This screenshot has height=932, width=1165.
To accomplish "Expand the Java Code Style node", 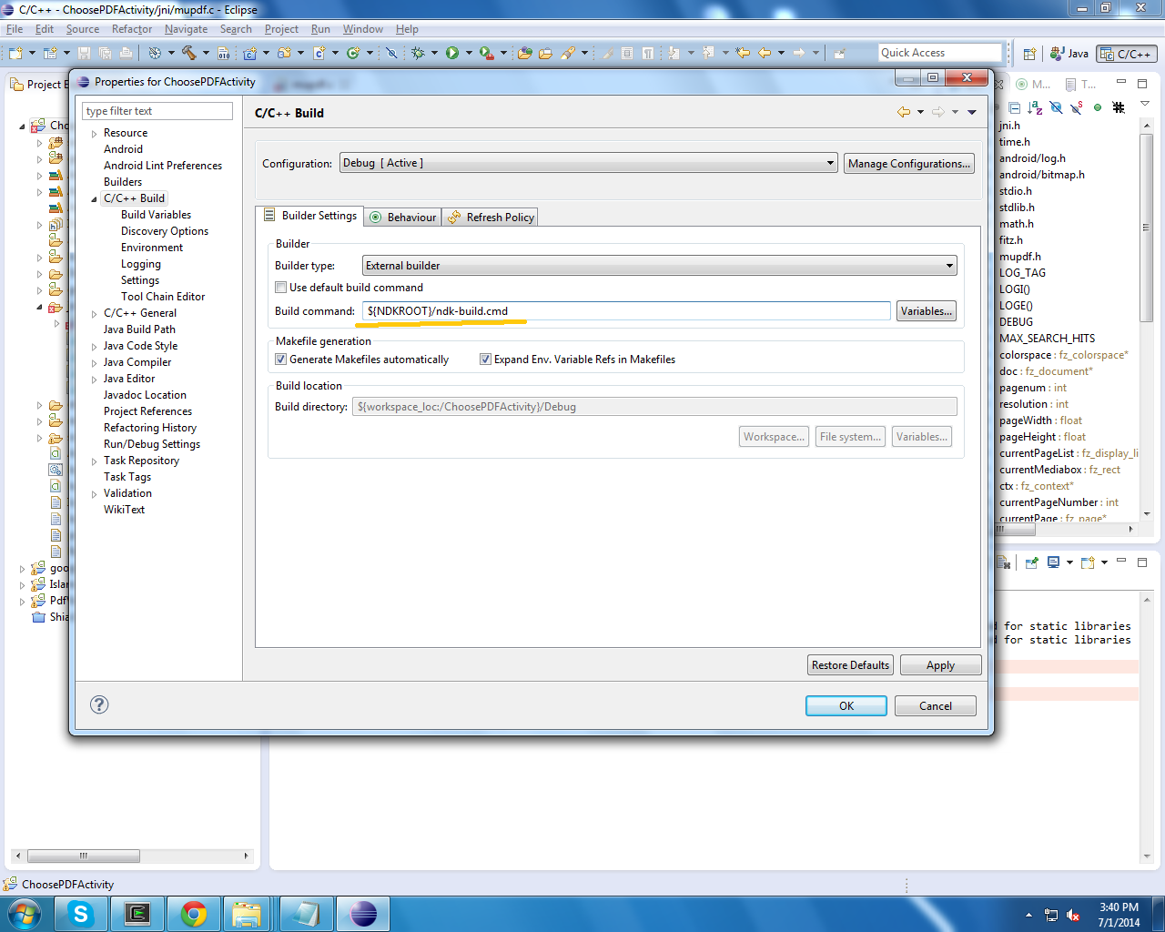I will tap(94, 347).
